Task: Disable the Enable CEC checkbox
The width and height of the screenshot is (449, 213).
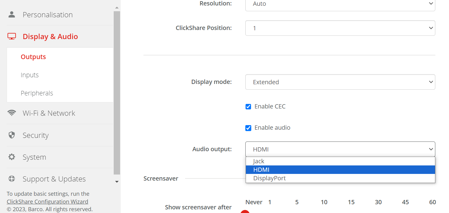Action: (248, 106)
